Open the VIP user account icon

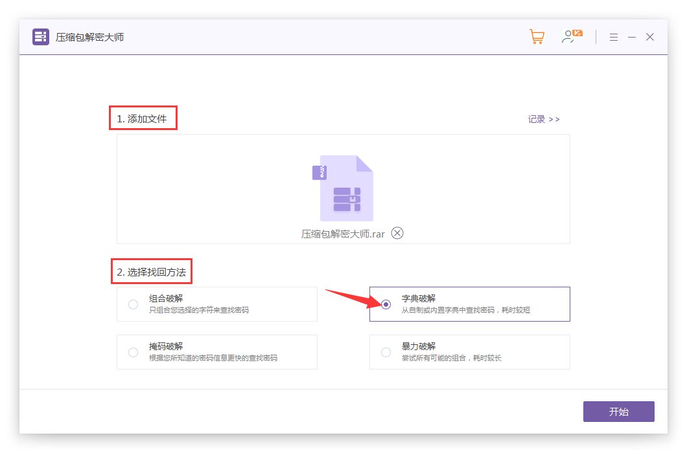click(x=571, y=37)
